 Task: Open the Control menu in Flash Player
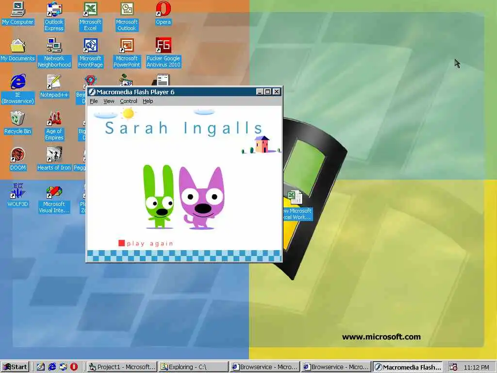coord(128,101)
